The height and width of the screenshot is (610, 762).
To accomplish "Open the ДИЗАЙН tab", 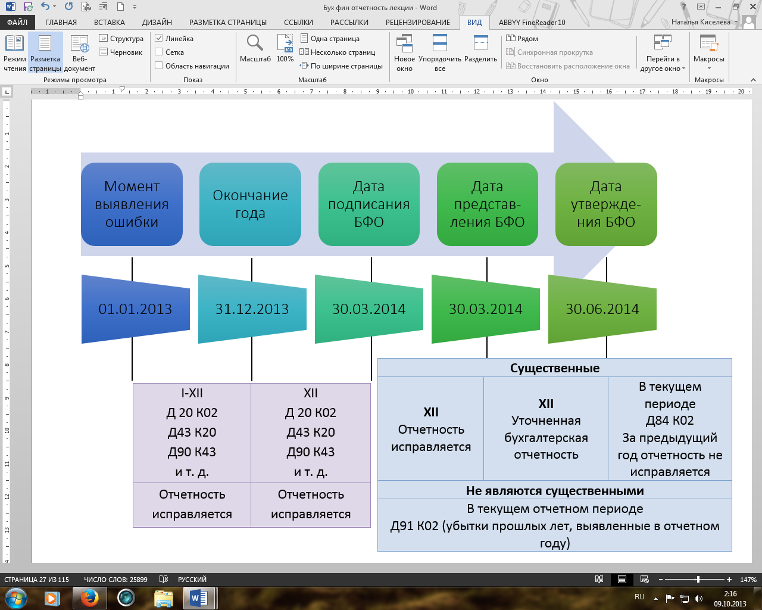I will (x=157, y=22).
